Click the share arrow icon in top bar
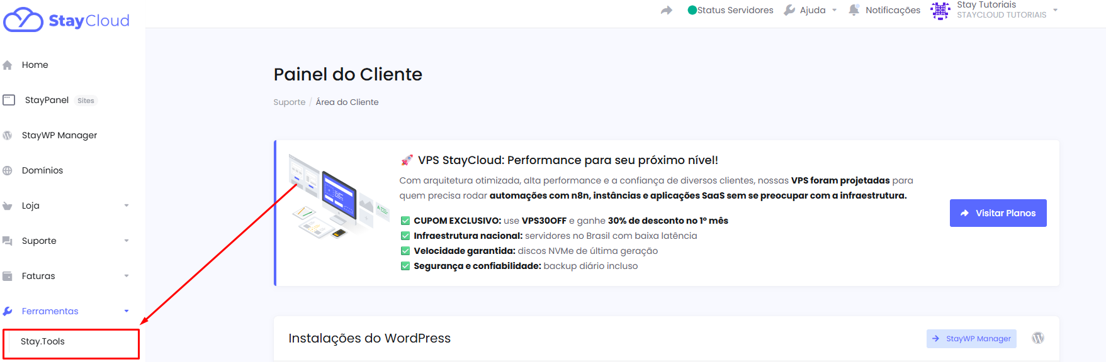 (667, 10)
